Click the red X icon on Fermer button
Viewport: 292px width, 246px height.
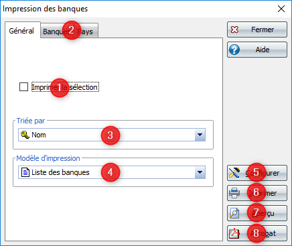234,29
